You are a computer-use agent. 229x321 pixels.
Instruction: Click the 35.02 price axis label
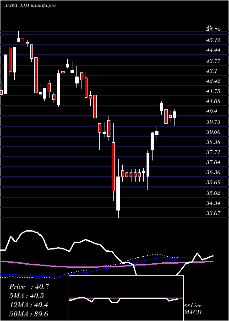click(x=213, y=193)
